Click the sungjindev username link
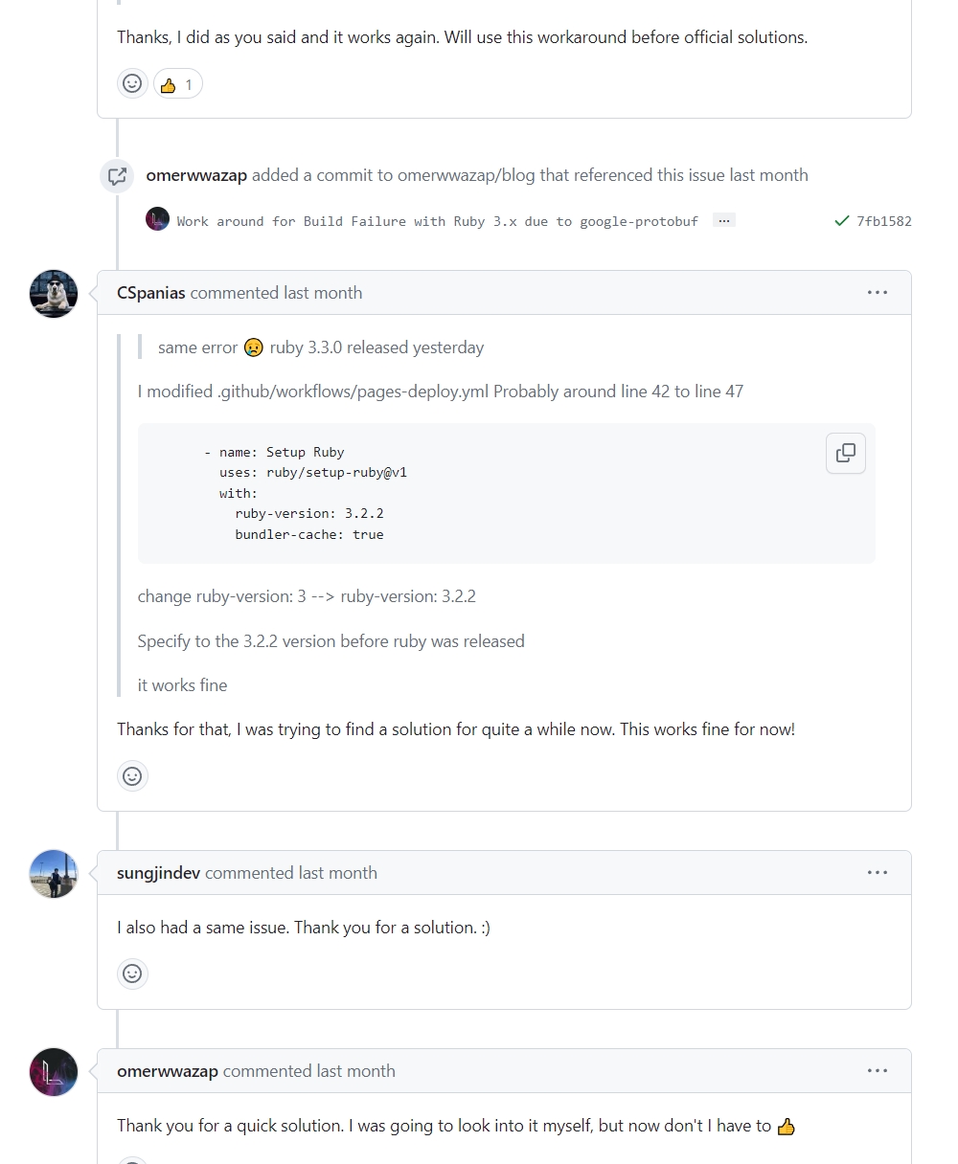Viewport: 958px width, 1164px height. coord(158,873)
